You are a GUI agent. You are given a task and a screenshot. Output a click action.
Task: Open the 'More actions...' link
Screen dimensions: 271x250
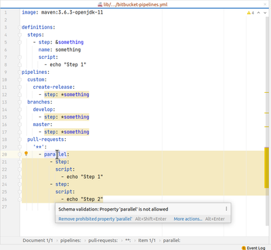click(x=188, y=219)
